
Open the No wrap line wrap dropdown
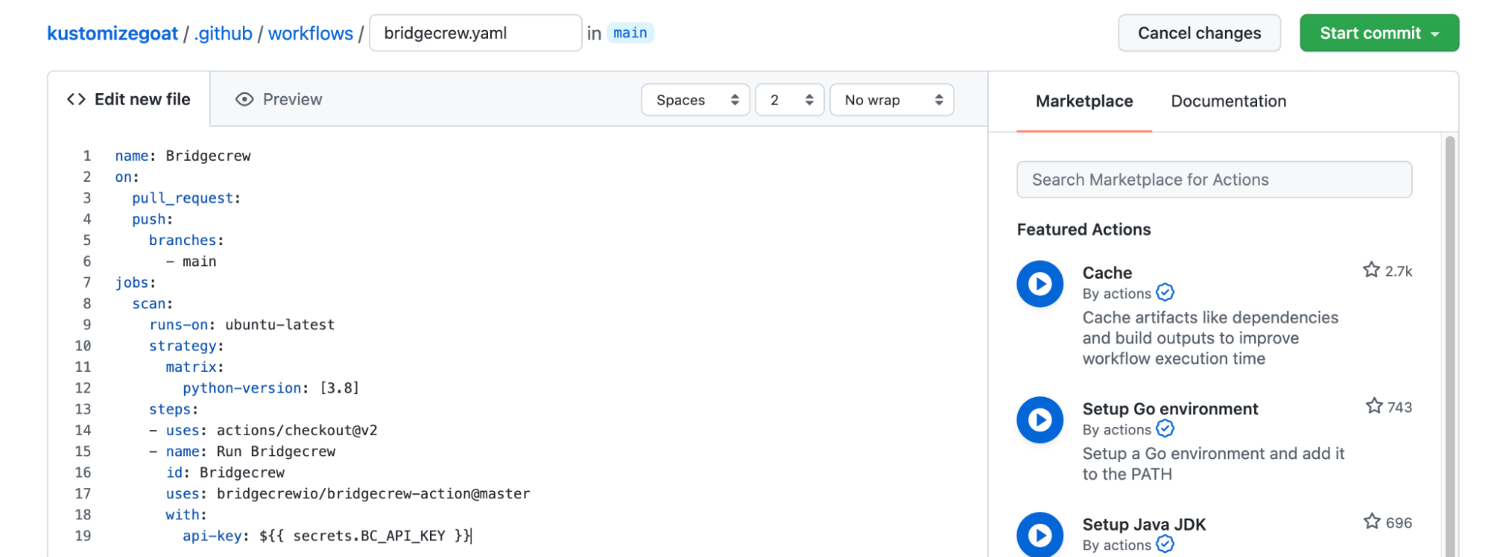coord(892,100)
